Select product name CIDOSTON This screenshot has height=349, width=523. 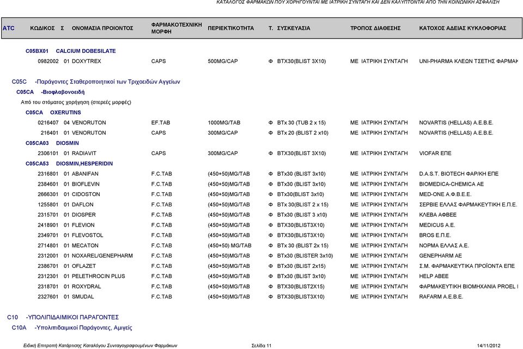tap(86, 194)
